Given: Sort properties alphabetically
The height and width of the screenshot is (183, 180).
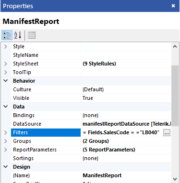Looking at the screenshot, I should coord(18,35).
